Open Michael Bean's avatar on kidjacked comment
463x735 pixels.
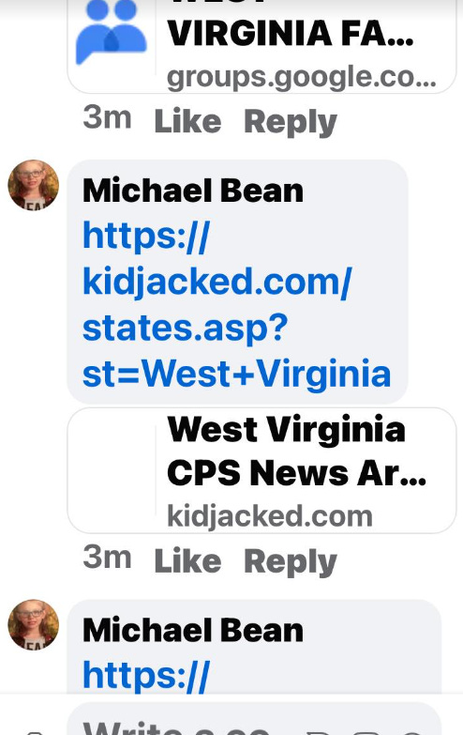[x=33, y=185]
